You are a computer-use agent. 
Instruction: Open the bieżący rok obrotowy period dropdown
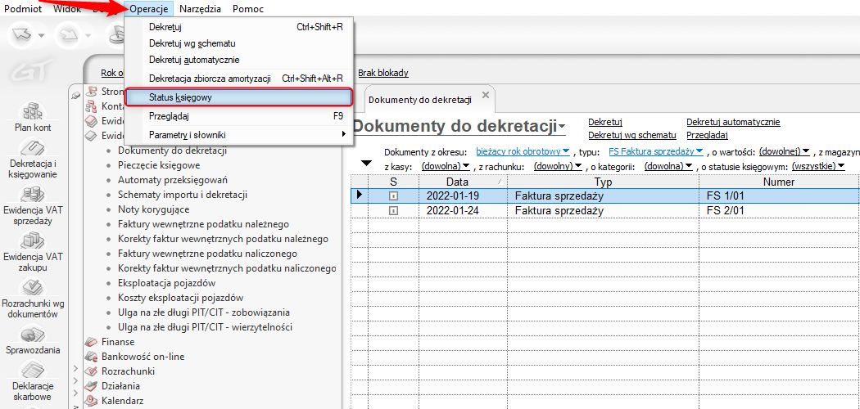pos(523,151)
